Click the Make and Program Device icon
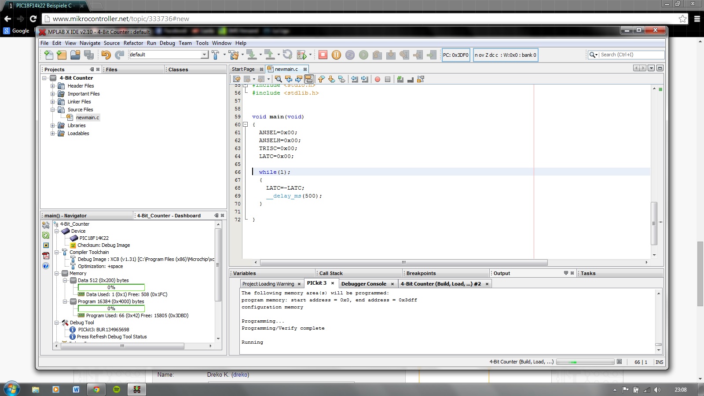This screenshot has height=396, width=704. (251, 55)
